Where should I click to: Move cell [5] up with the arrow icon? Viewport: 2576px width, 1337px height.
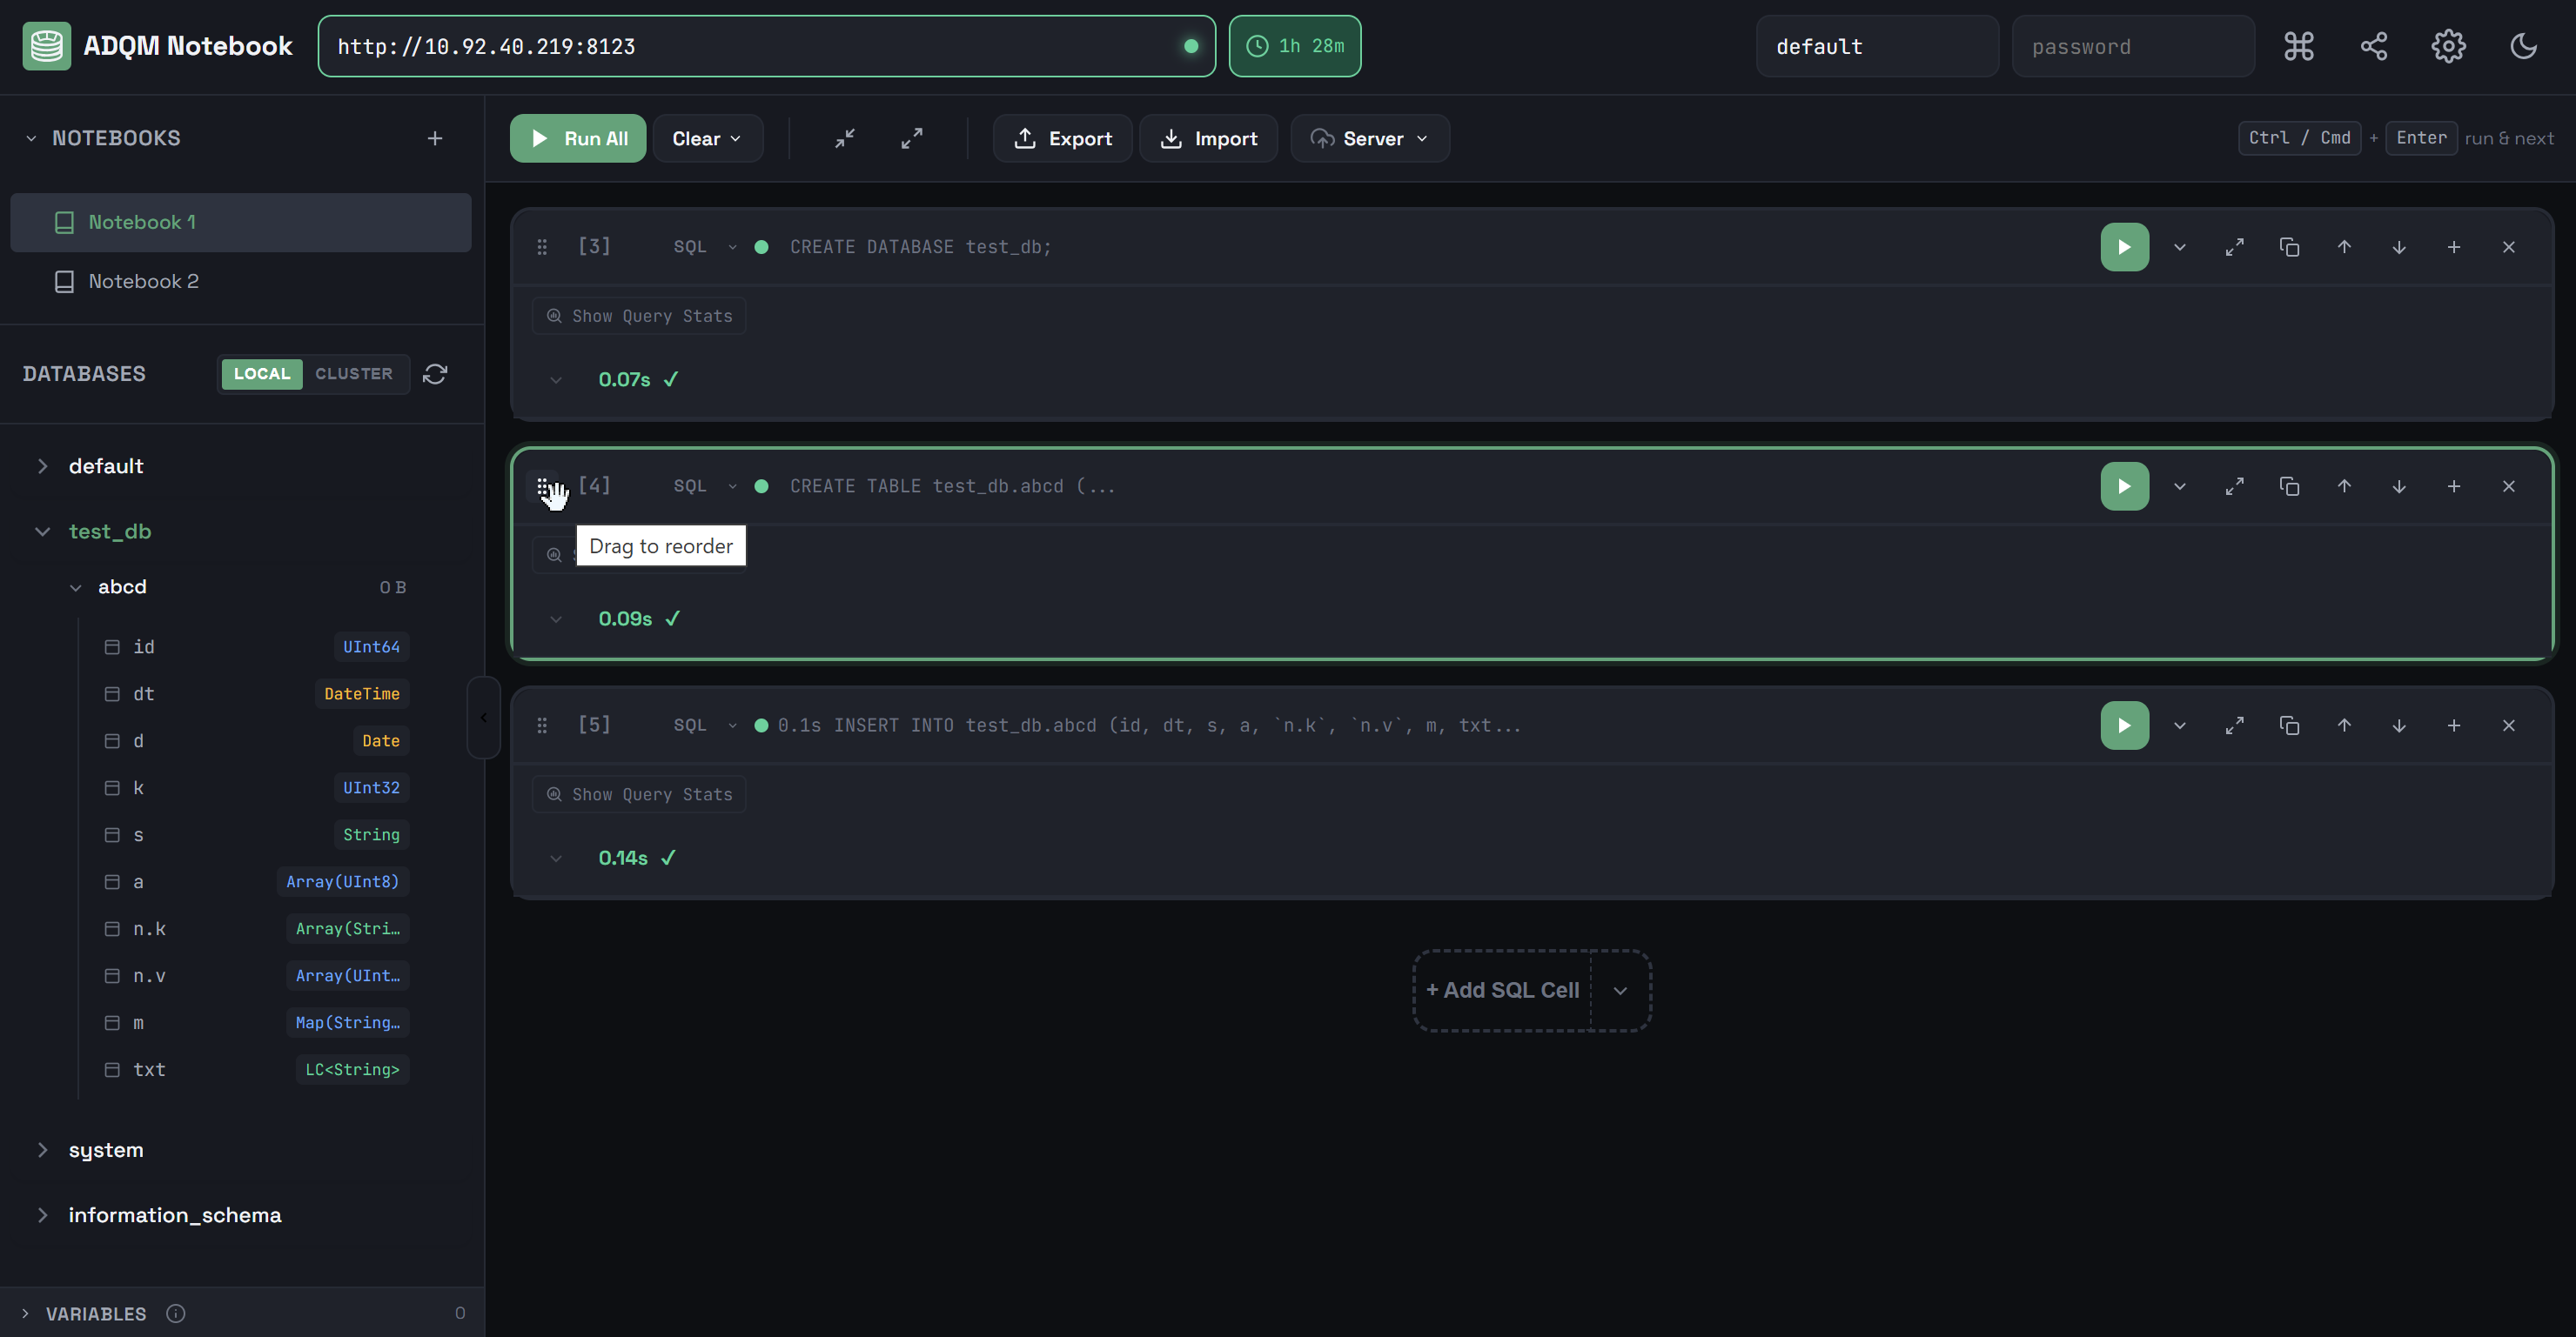(x=2343, y=725)
